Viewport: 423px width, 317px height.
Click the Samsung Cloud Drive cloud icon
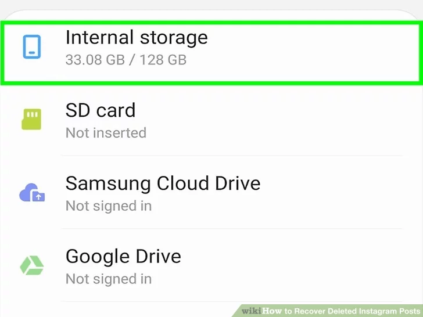click(32, 193)
